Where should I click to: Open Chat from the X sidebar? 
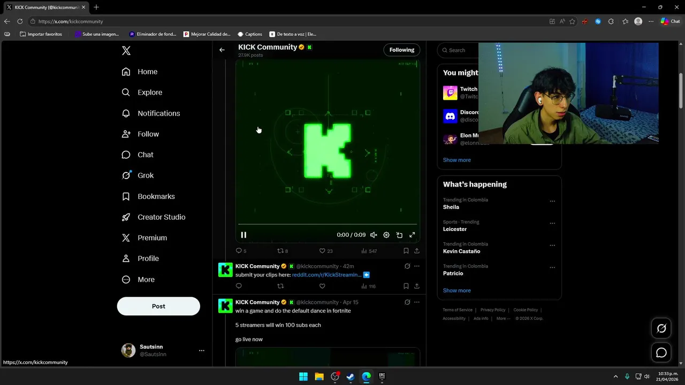[138, 155]
